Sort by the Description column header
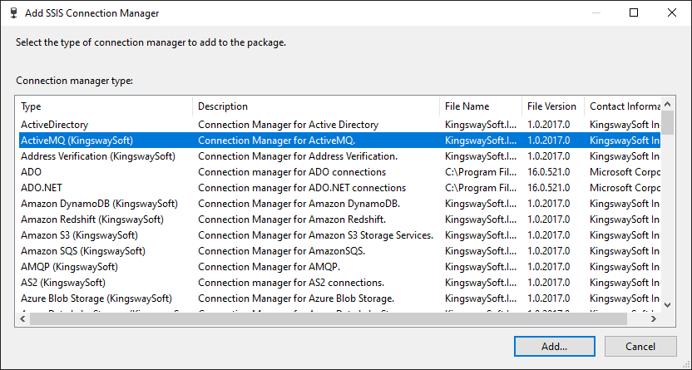This screenshot has height=370, width=692. coord(316,106)
